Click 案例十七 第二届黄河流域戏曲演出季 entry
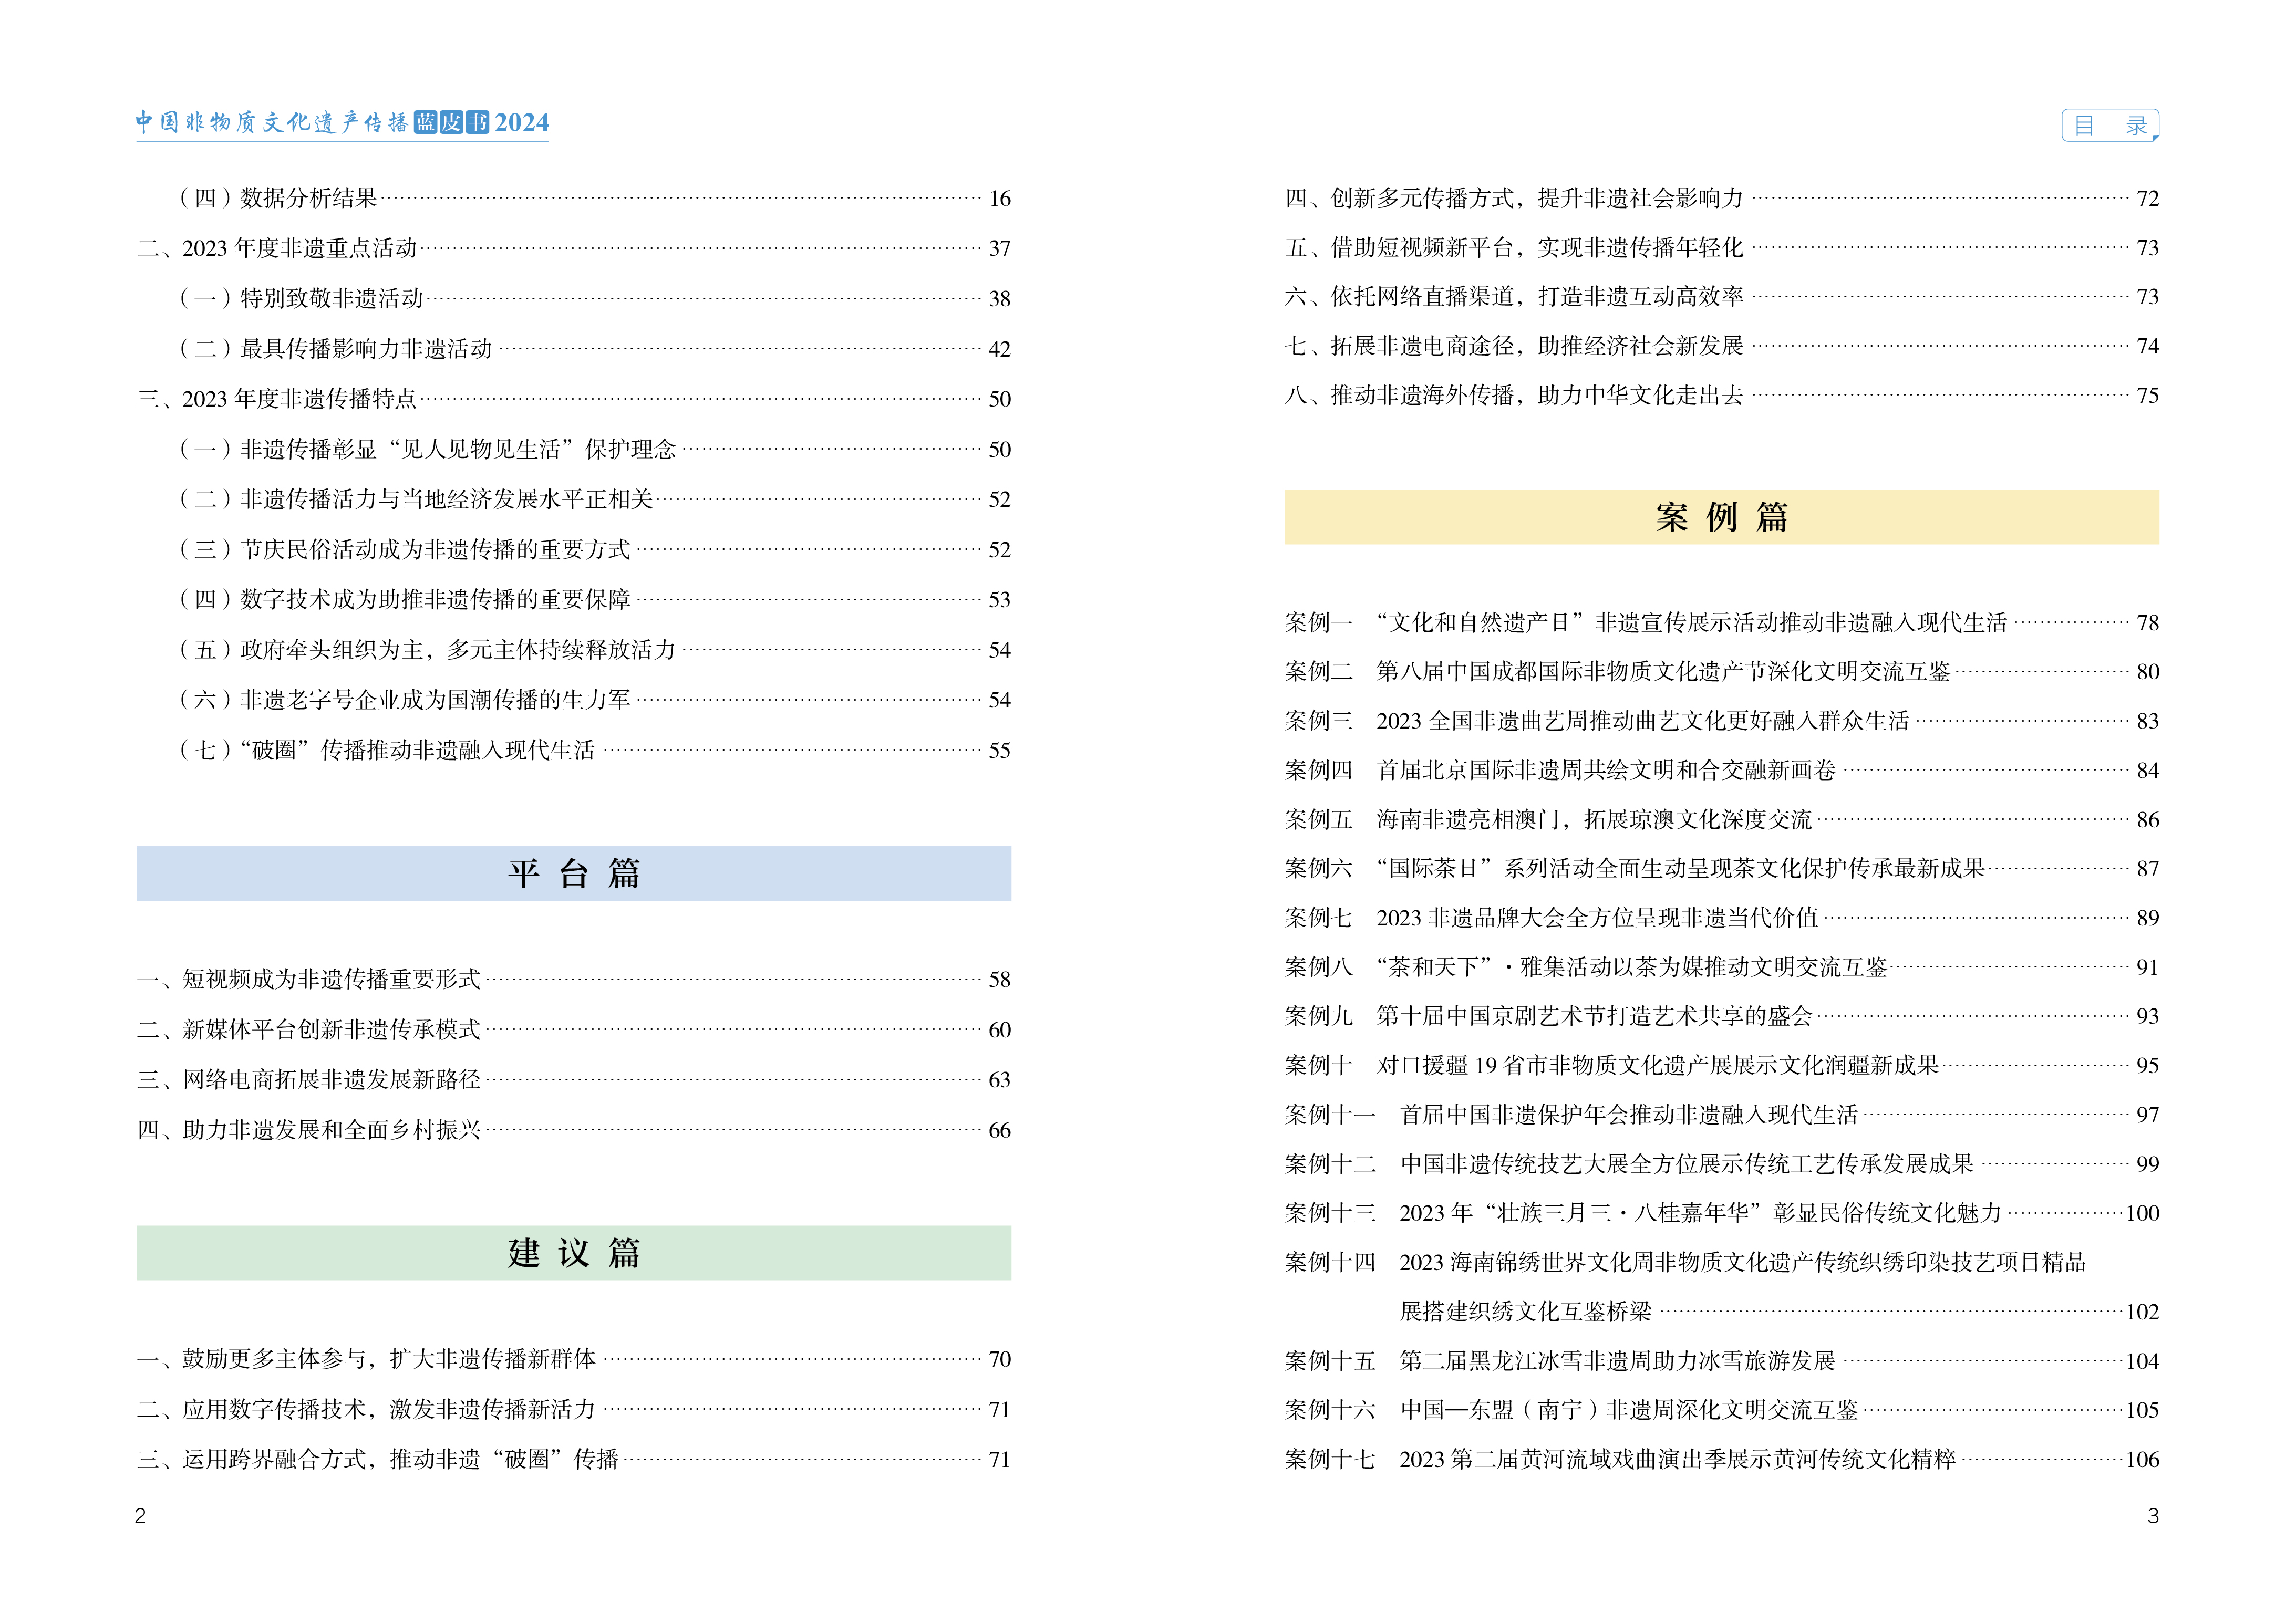Image resolution: width=2296 pixels, height=1613 pixels. [x=1722, y=1459]
